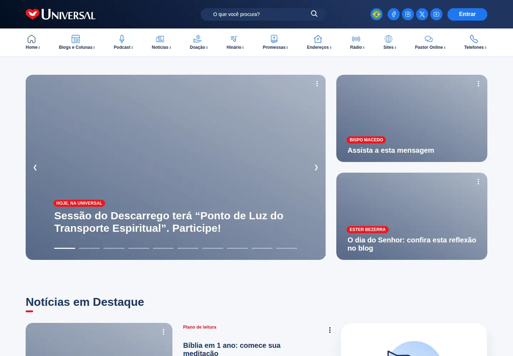Open the Notícias em Destaque thumbnail

[99, 339]
